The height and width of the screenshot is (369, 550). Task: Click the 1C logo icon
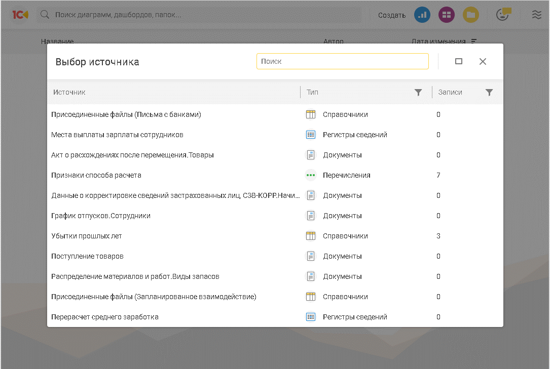[x=20, y=15]
